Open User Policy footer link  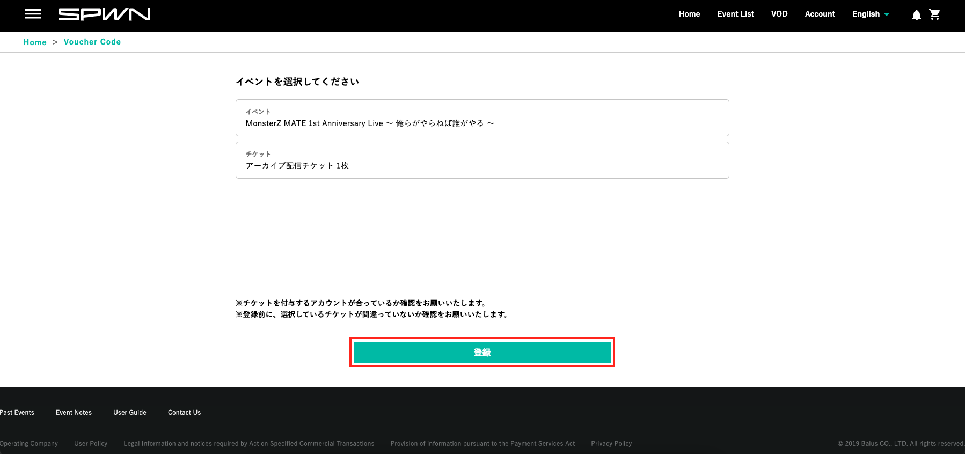[91, 444]
